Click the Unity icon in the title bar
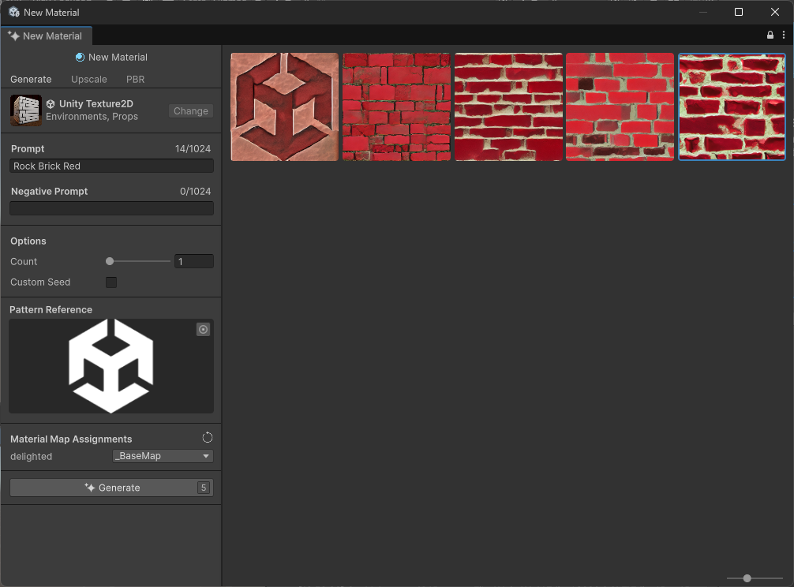Viewport: 794px width, 587px height. click(14, 12)
